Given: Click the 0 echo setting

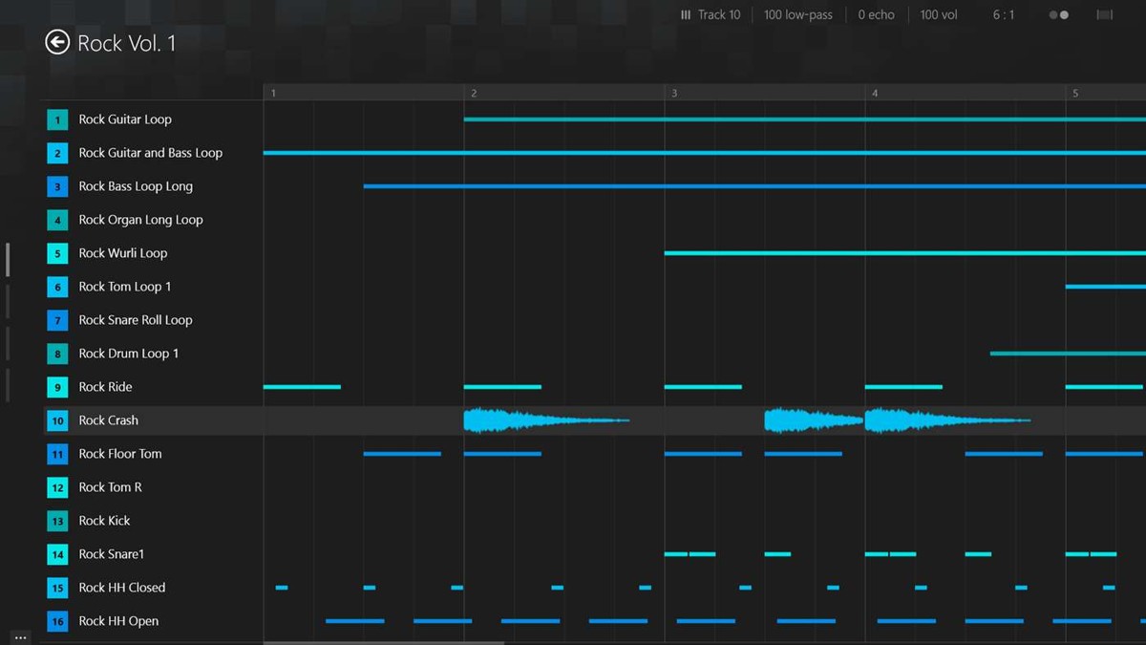Looking at the screenshot, I should (876, 15).
